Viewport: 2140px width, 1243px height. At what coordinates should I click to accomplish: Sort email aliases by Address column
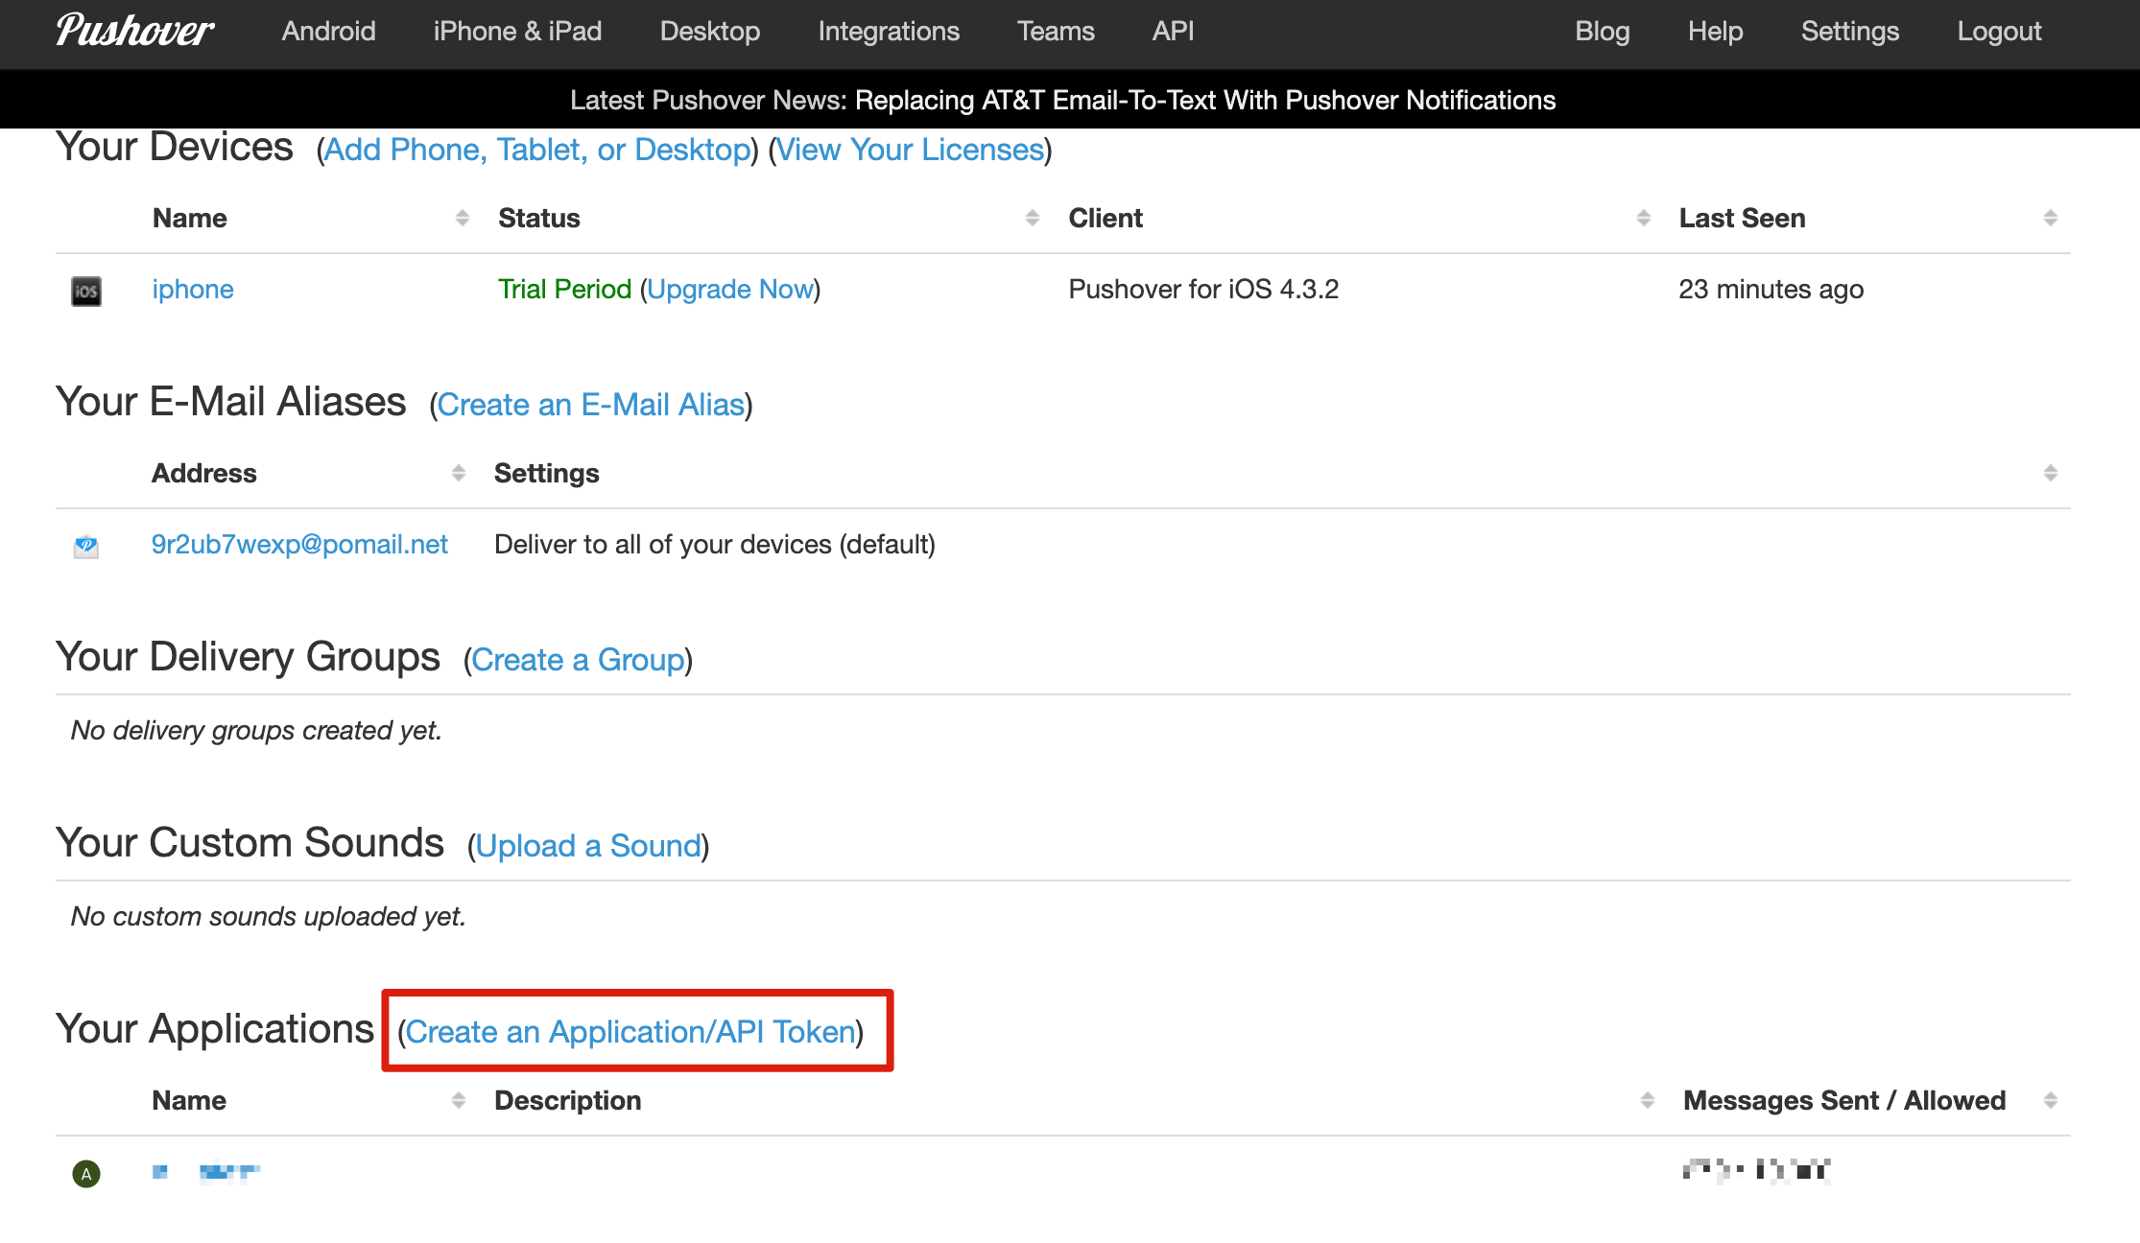[459, 473]
